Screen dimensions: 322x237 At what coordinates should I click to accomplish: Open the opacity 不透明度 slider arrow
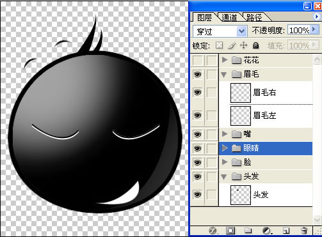314,29
